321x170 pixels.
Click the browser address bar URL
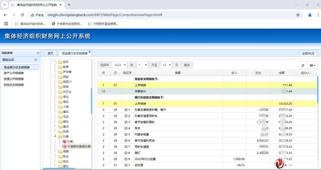(105, 15)
